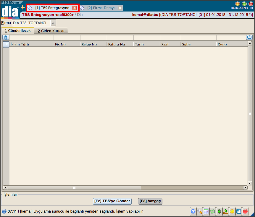Sort by Şube column header
The image size is (255, 217).
point(198,44)
